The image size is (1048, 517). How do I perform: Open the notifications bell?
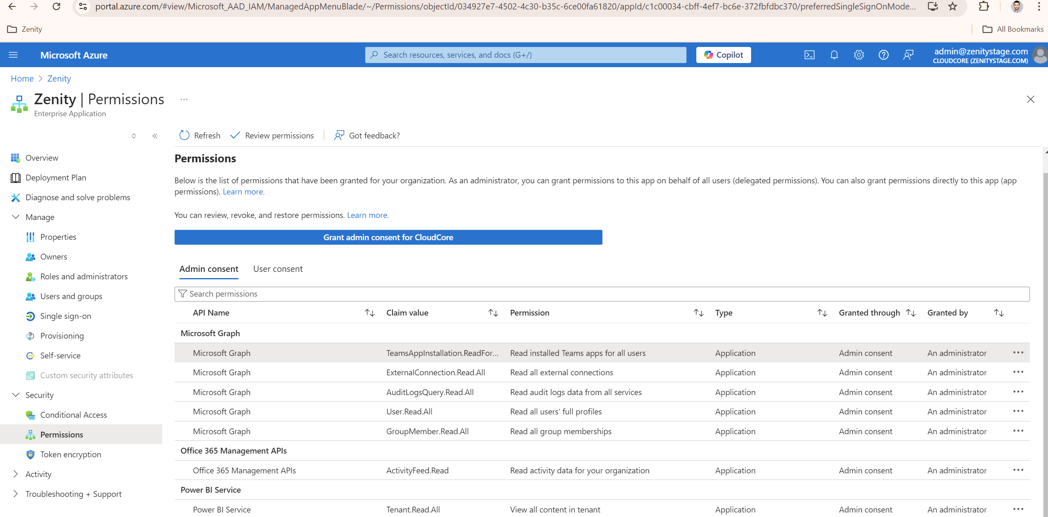coord(834,55)
